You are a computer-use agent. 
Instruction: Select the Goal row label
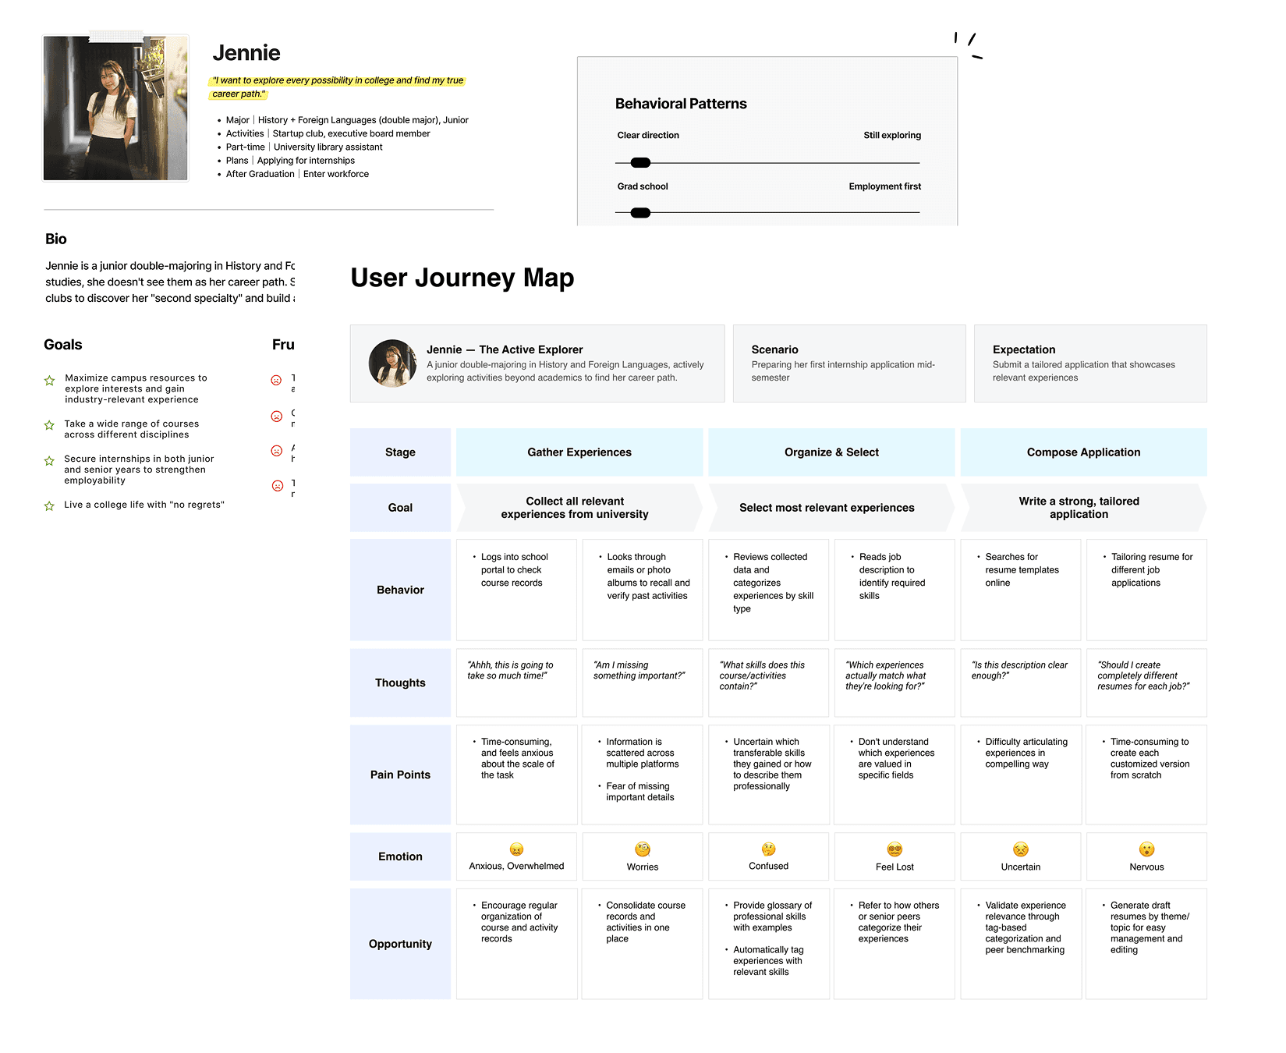click(x=400, y=508)
